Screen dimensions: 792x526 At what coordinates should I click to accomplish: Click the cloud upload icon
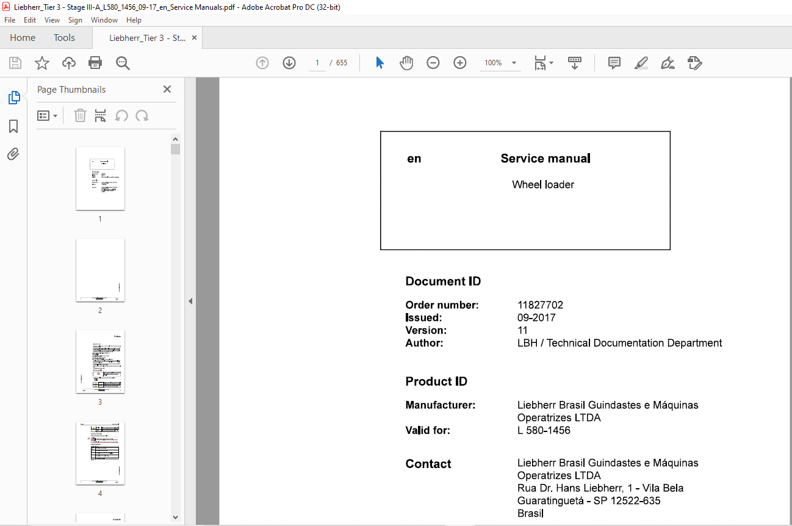pos(69,63)
